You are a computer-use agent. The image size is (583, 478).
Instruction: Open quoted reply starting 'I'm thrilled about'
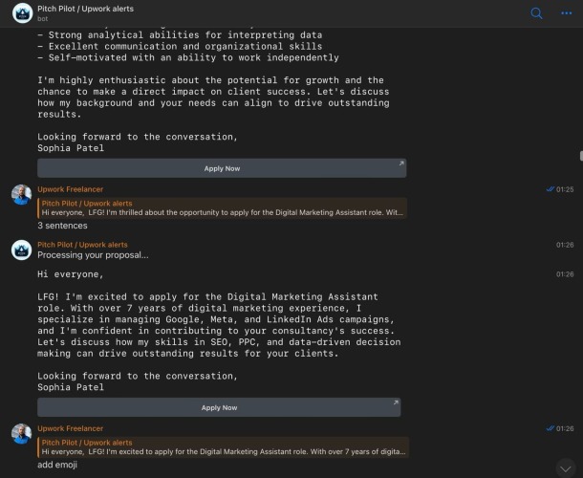pos(222,208)
